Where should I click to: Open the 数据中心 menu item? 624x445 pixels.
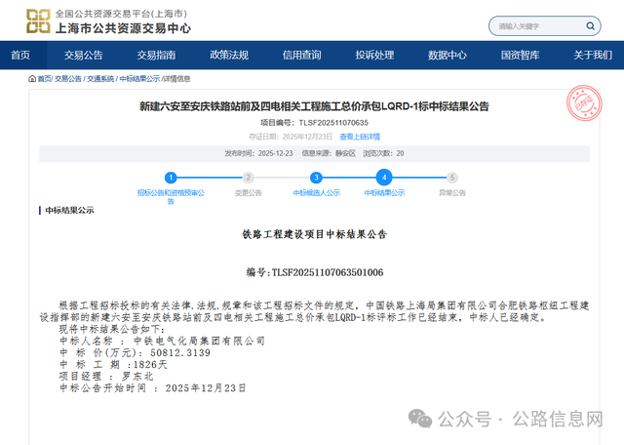448,55
